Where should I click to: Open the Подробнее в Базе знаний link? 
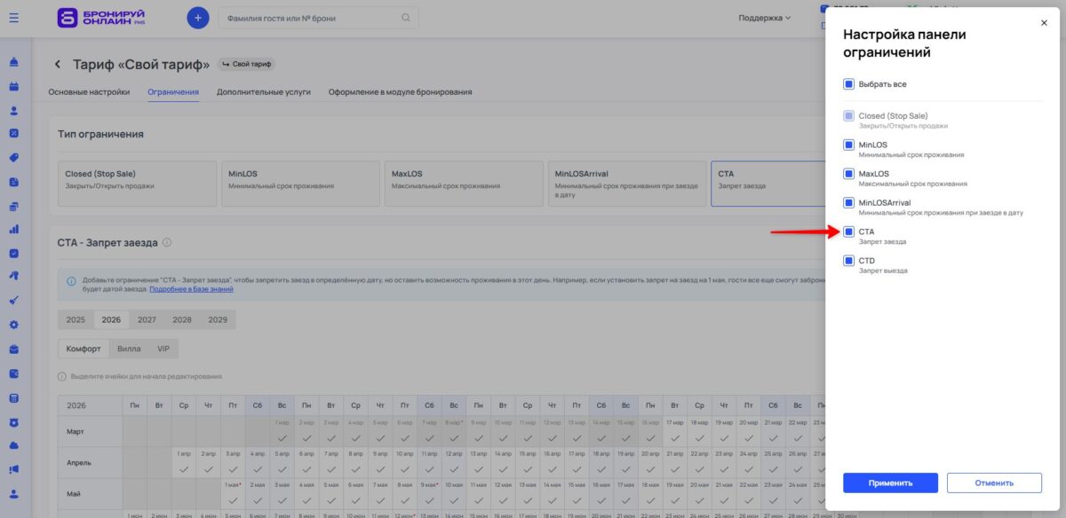[191, 289]
